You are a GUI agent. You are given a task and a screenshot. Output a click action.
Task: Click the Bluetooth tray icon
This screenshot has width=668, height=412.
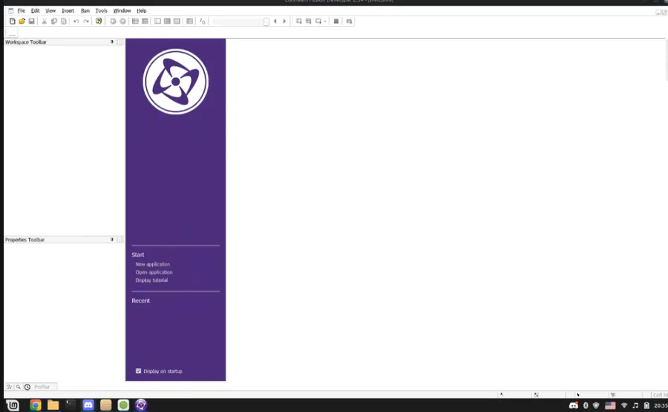(x=586, y=405)
